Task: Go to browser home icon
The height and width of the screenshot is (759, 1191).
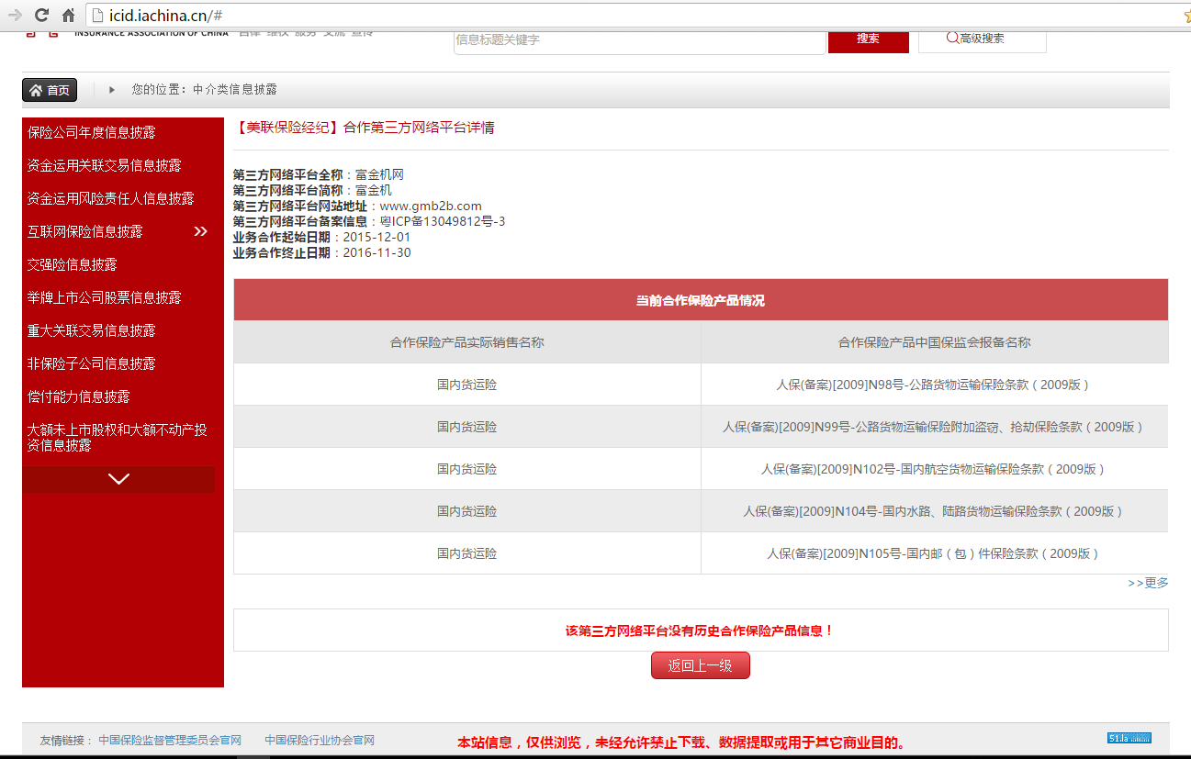Action: [68, 15]
